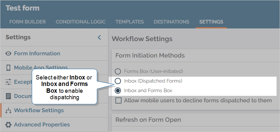Click the eye icon beside Form Information
280x132 pixels.
(x=8, y=53)
